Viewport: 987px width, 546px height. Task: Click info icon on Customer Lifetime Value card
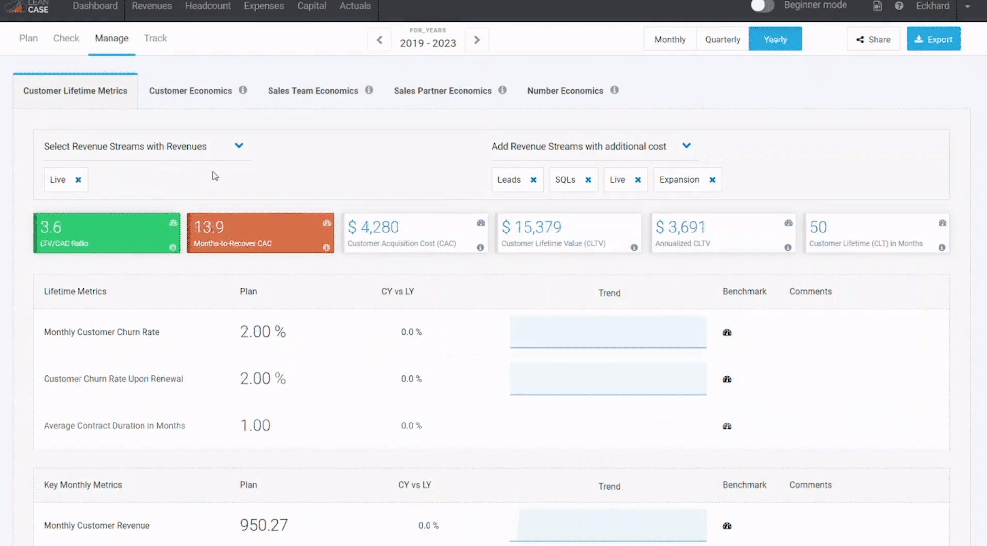click(x=634, y=248)
